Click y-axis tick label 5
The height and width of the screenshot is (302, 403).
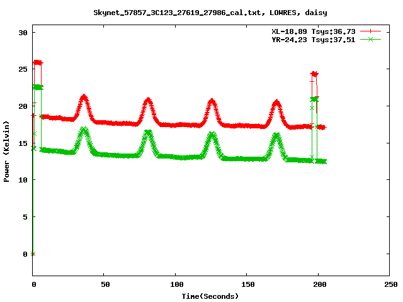[x=25, y=217]
